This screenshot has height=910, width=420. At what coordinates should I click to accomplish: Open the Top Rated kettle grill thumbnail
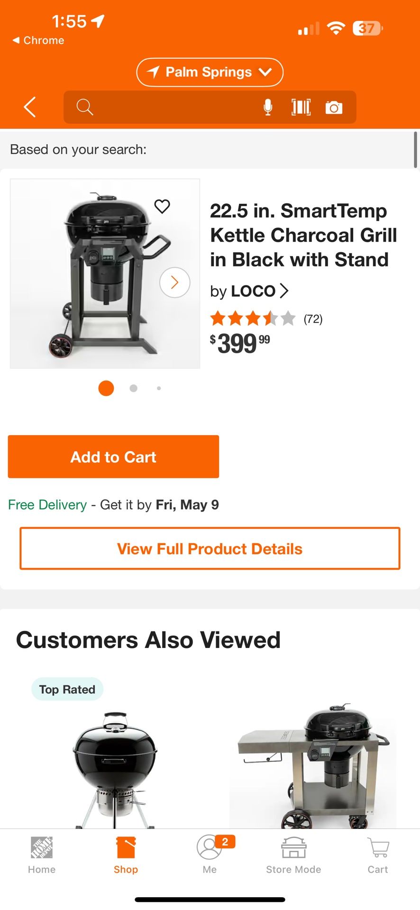click(115, 768)
